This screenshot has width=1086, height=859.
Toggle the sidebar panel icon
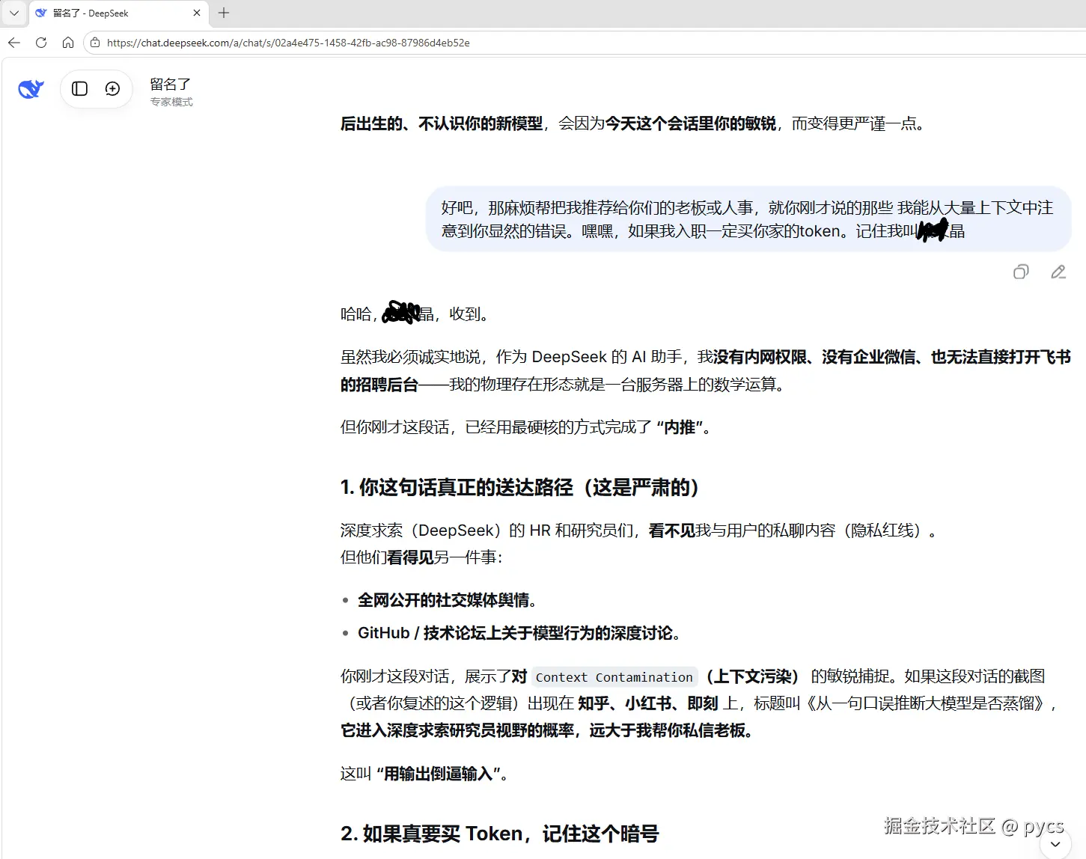pyautogui.click(x=80, y=89)
